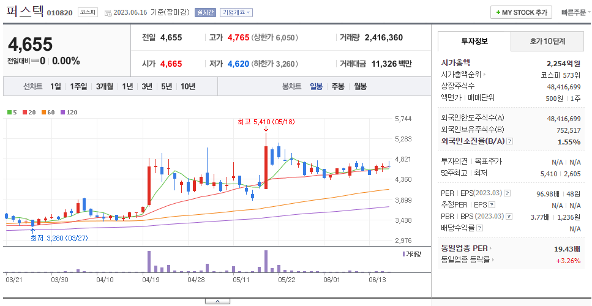Click help icon next to PER EPS(2023.03)
The height and width of the screenshot is (306, 592).
(x=508, y=193)
